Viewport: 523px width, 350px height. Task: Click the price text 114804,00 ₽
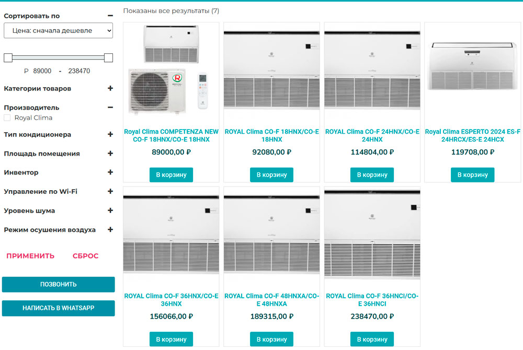tap(372, 152)
